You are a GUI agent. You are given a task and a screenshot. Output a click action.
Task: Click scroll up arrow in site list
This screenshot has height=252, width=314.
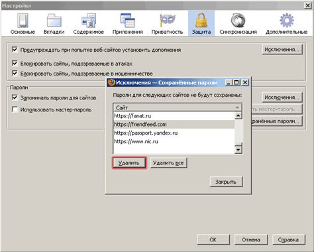click(238, 115)
